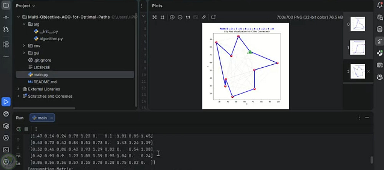
Task: Activate the color picker eyedropper
Action: click(x=204, y=17)
